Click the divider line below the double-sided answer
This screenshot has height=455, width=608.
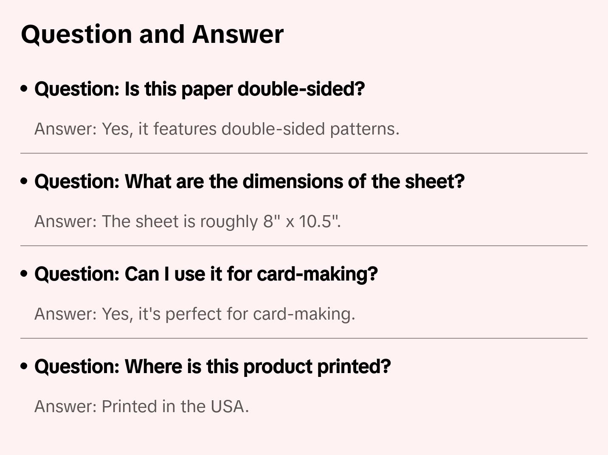pyautogui.click(x=304, y=153)
